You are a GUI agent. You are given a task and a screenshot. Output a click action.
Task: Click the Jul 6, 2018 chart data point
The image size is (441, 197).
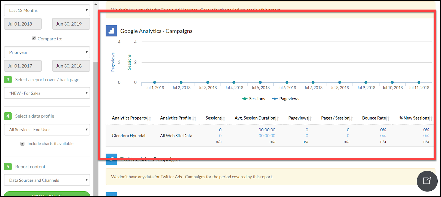click(287, 82)
